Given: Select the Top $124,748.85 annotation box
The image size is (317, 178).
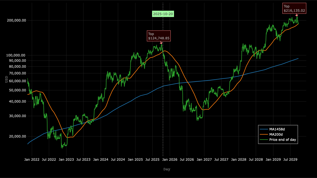Looking at the screenshot, I should (159, 36).
